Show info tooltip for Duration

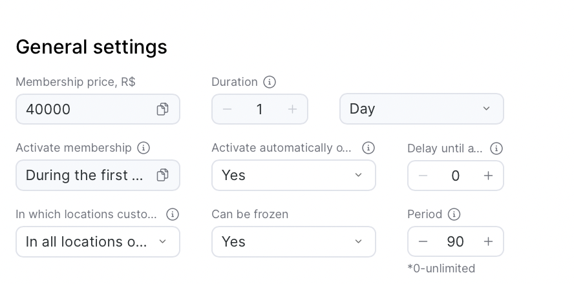click(x=270, y=82)
